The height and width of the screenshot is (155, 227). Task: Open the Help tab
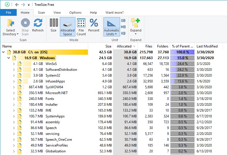[93, 13]
